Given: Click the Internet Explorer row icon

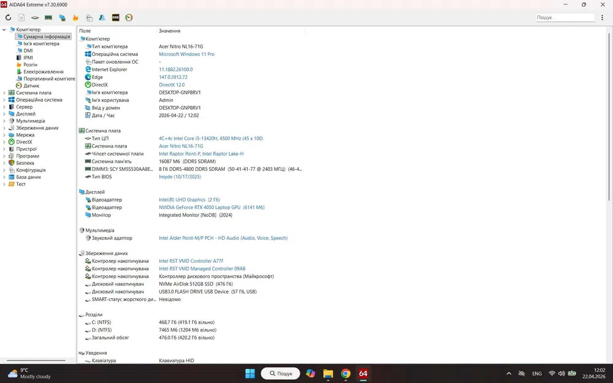Looking at the screenshot, I should point(88,69).
